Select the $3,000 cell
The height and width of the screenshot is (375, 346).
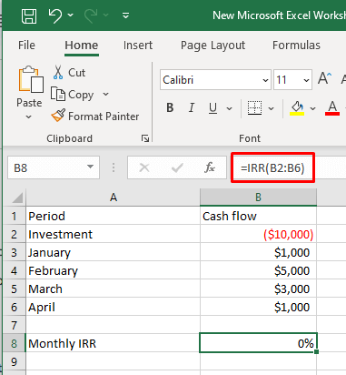click(258, 289)
